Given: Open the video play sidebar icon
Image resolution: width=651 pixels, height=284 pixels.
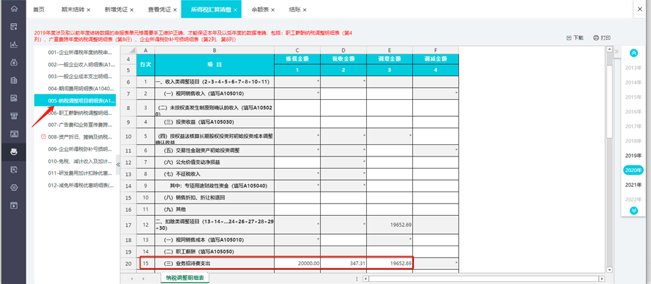Looking at the screenshot, I should 14,205.
